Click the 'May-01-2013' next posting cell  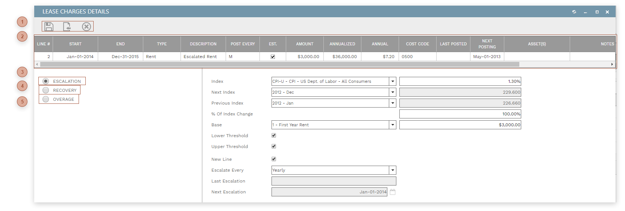pyautogui.click(x=487, y=57)
